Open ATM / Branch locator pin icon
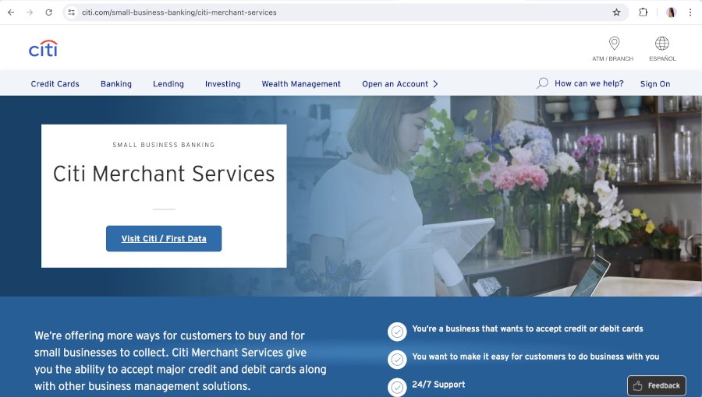 click(615, 44)
